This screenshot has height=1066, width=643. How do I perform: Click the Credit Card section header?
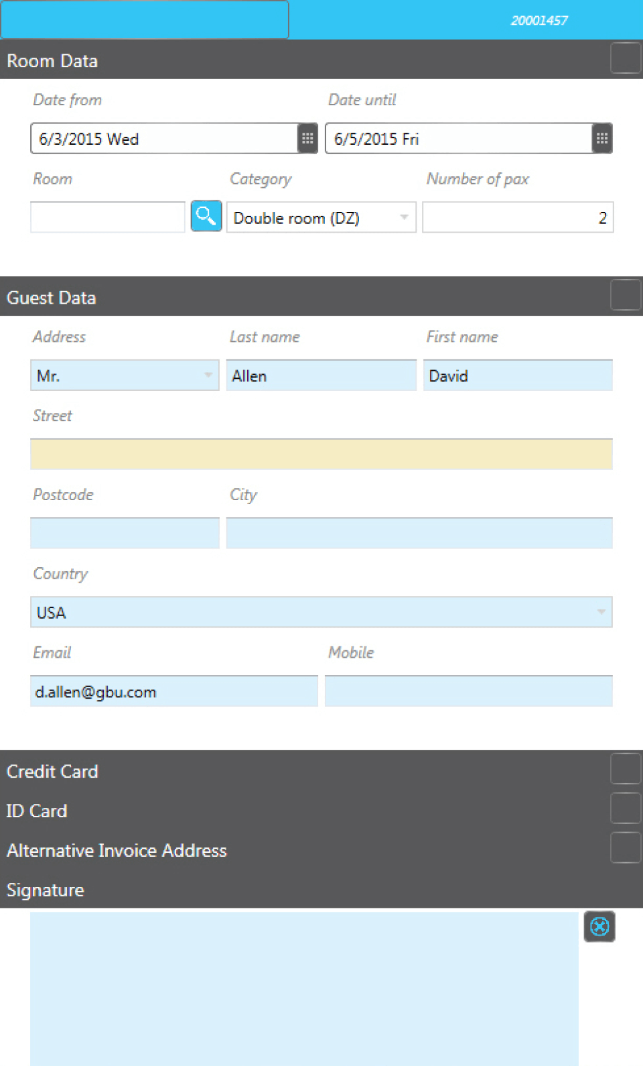[52, 772]
